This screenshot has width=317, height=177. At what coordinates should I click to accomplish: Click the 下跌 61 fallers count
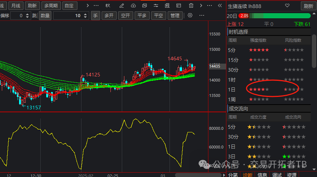click(302, 25)
